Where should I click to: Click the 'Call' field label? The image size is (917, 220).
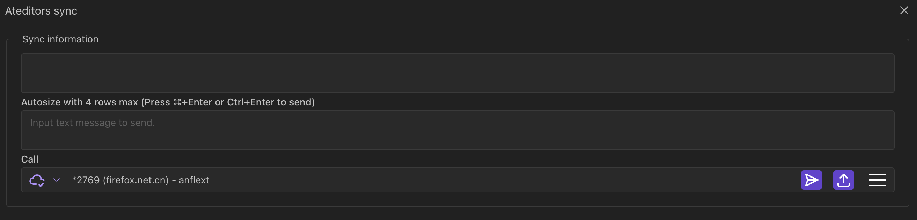(x=30, y=159)
